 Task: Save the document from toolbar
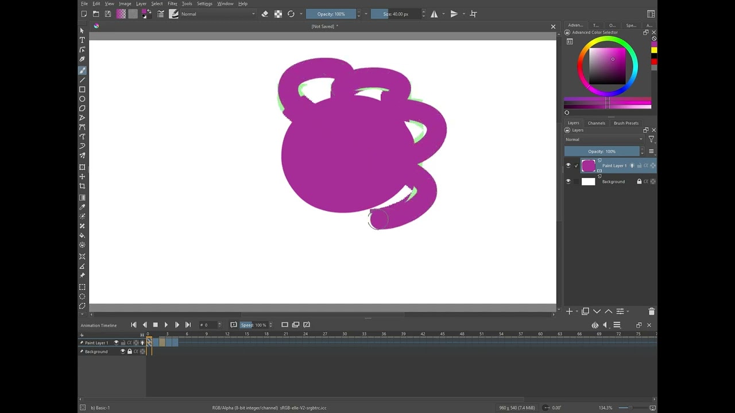(107, 14)
